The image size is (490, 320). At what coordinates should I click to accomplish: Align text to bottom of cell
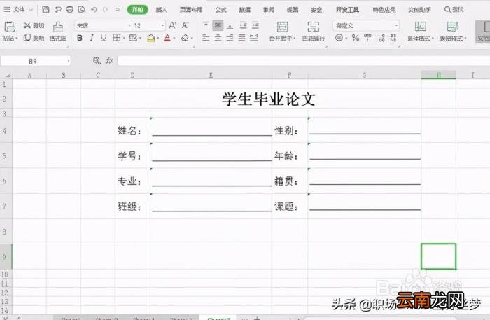point(230,25)
